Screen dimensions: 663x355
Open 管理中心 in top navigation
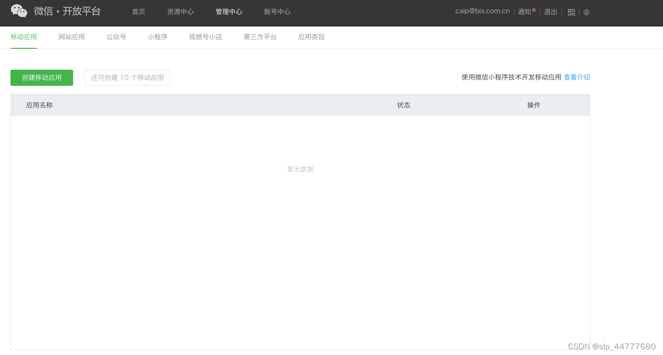point(229,12)
